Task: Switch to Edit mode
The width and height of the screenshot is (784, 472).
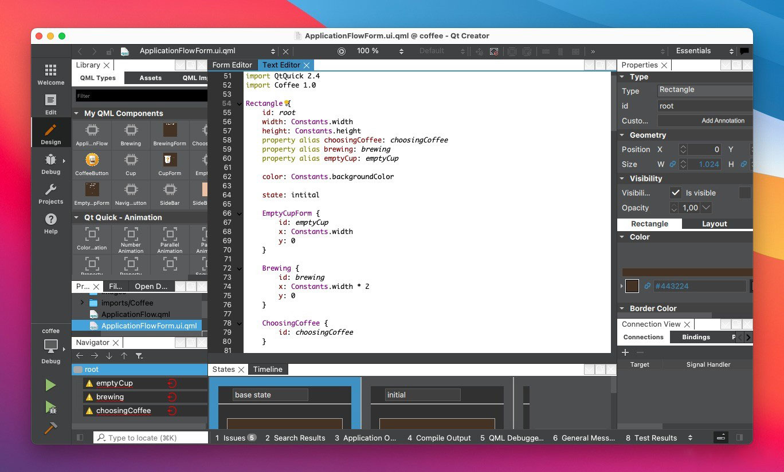Action: (50, 104)
